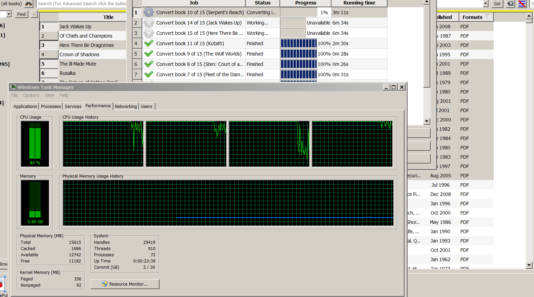The height and width of the screenshot is (297, 534).
Task: Open the View menu in Task Manager
Action: [50, 95]
